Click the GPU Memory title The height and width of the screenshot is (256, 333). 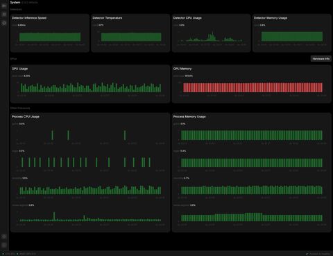[182, 69]
